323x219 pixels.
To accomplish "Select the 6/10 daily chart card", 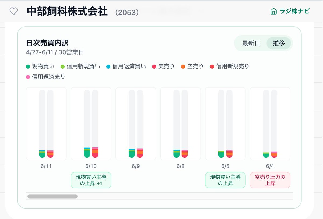I will coord(91,124).
